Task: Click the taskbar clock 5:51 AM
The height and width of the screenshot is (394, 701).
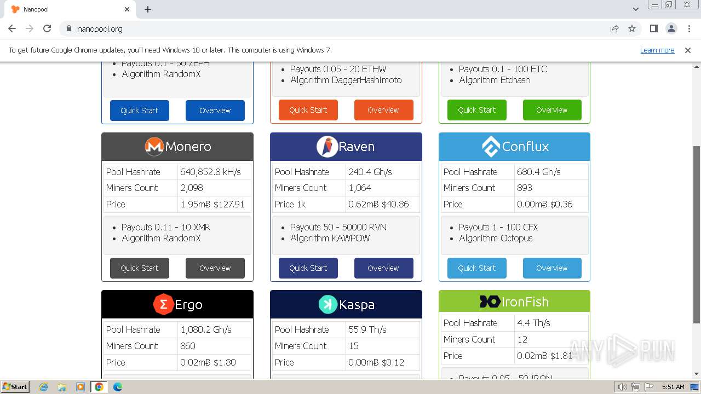Action: click(x=673, y=387)
